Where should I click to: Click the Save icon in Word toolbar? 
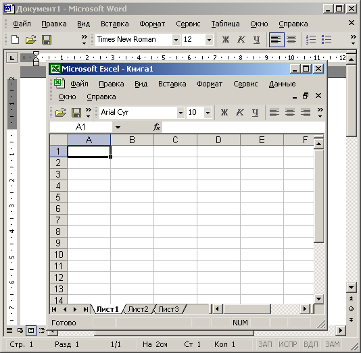coord(47,40)
